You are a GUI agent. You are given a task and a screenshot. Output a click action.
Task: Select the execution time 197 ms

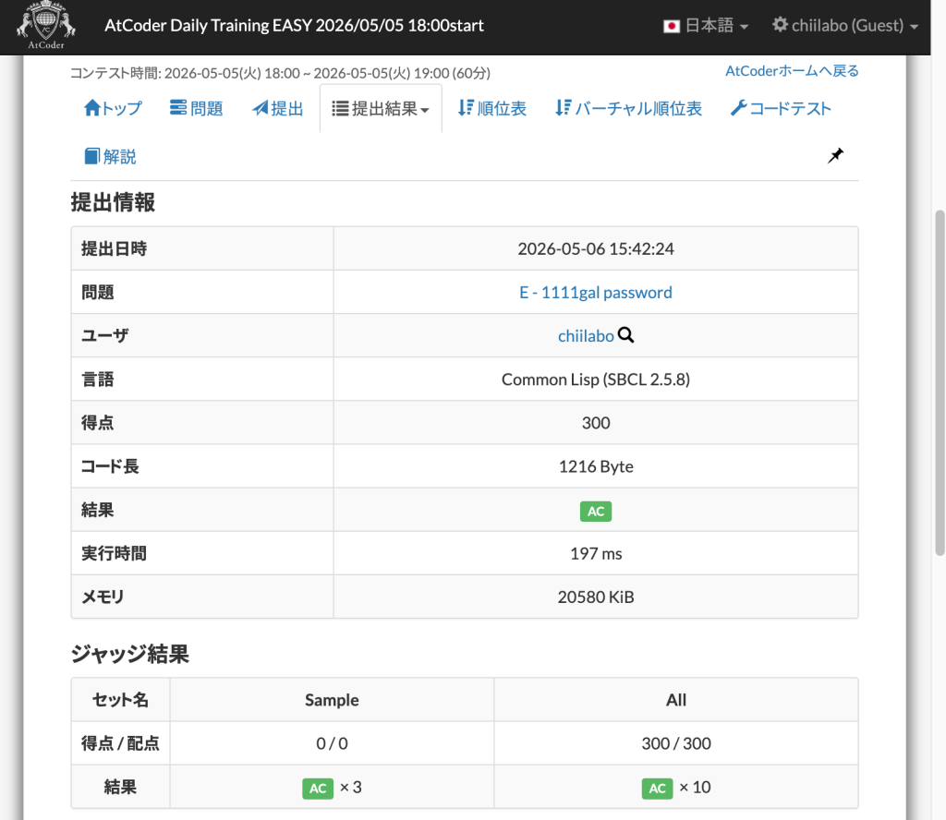(x=596, y=553)
